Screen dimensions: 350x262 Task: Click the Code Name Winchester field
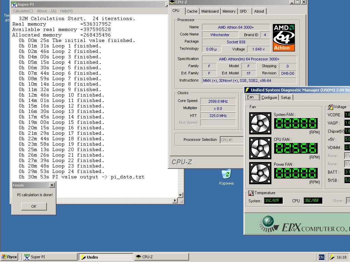[x=220, y=35]
